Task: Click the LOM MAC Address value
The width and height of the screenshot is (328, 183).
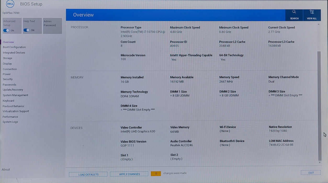Action: 281,145
